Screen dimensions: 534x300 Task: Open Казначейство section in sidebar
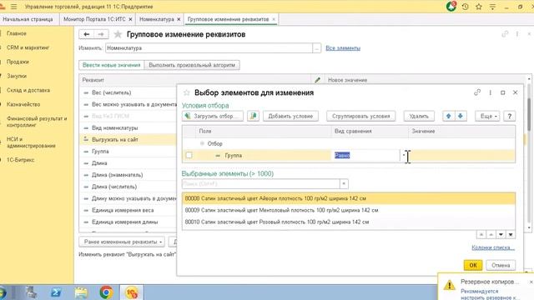[x=23, y=104]
